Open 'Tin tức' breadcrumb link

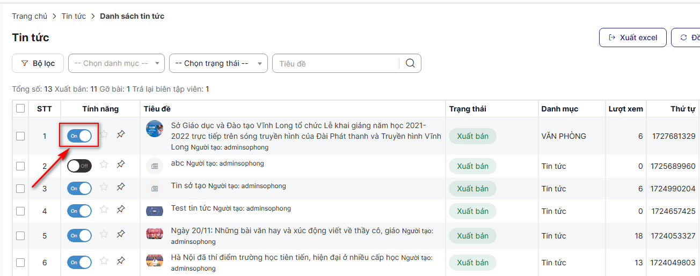coord(74,16)
